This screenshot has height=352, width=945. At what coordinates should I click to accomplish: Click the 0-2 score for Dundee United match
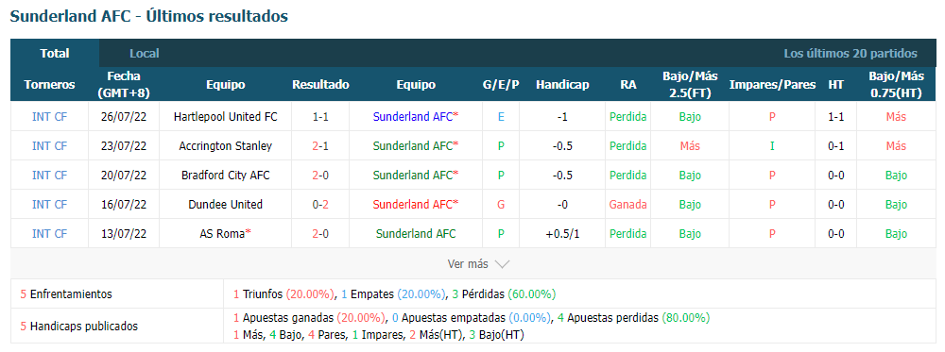320,204
